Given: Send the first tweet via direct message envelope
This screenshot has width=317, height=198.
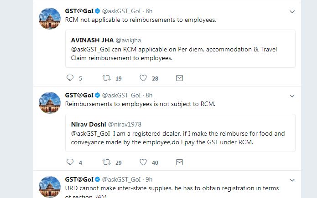Looking at the screenshot, I should [x=179, y=78].
